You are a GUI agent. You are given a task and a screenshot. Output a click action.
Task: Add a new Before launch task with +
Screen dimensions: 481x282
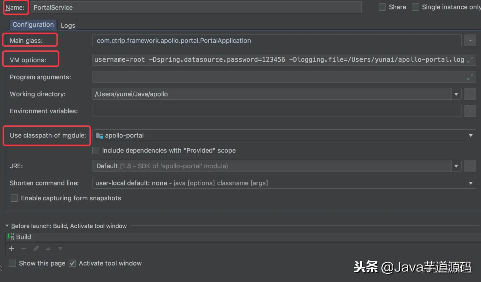[11, 249]
